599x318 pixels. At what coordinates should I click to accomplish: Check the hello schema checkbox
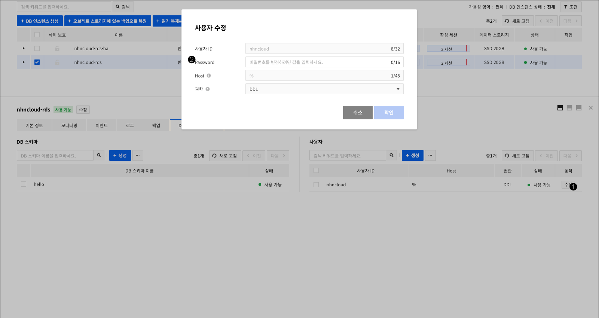click(24, 184)
